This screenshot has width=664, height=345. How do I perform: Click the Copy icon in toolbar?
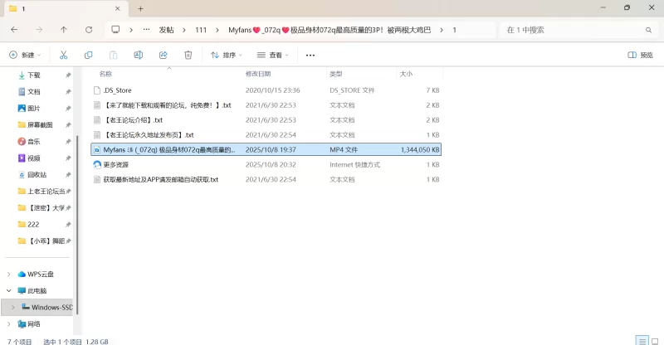click(88, 55)
